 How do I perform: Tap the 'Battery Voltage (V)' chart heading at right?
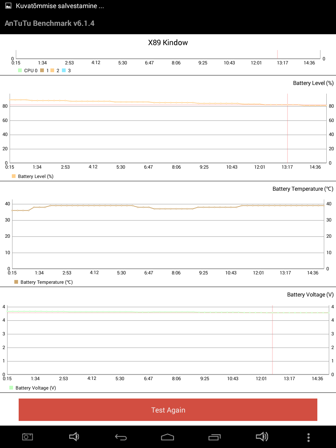coord(310,295)
